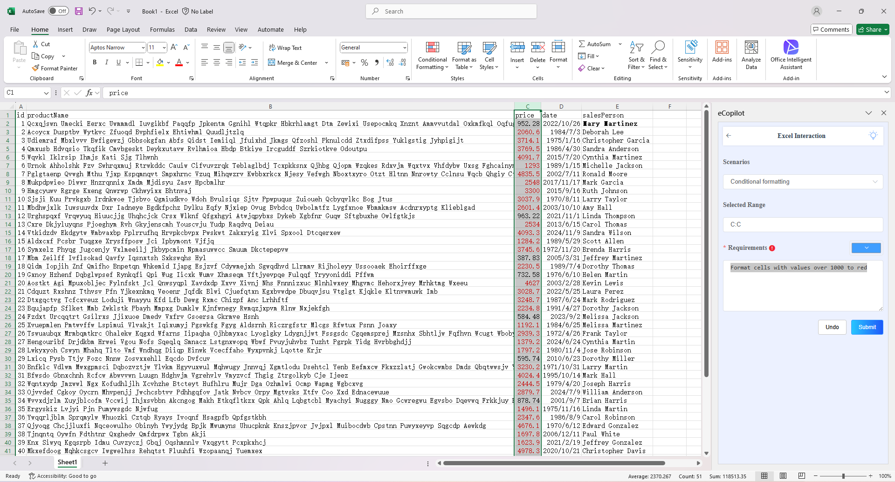Select the Format Painter tool
The height and width of the screenshot is (482, 895).
coord(55,68)
